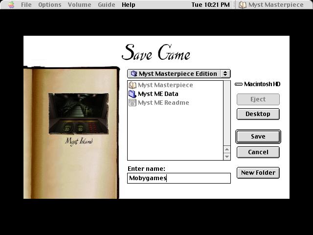The height and width of the screenshot is (235, 313).
Task: Click the Desktop button
Action: (258, 114)
